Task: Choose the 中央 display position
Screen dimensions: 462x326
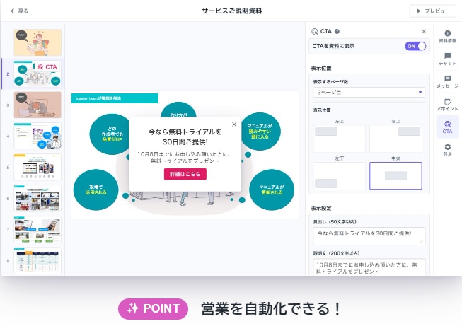Action: pos(395,175)
